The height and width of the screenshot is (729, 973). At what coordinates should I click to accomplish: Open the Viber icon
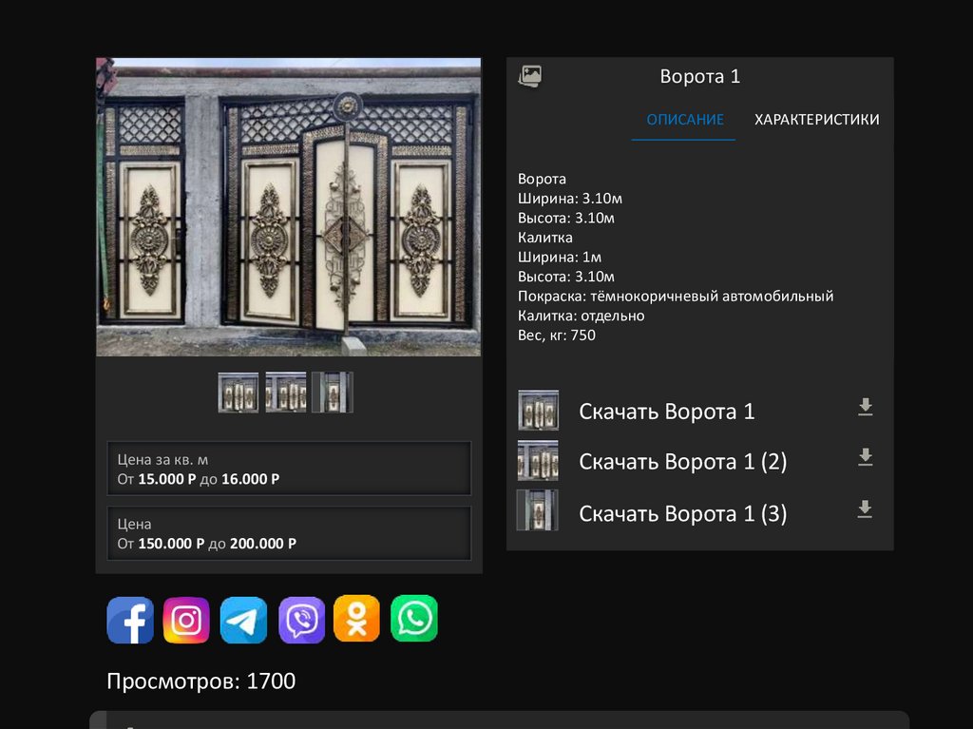301,621
